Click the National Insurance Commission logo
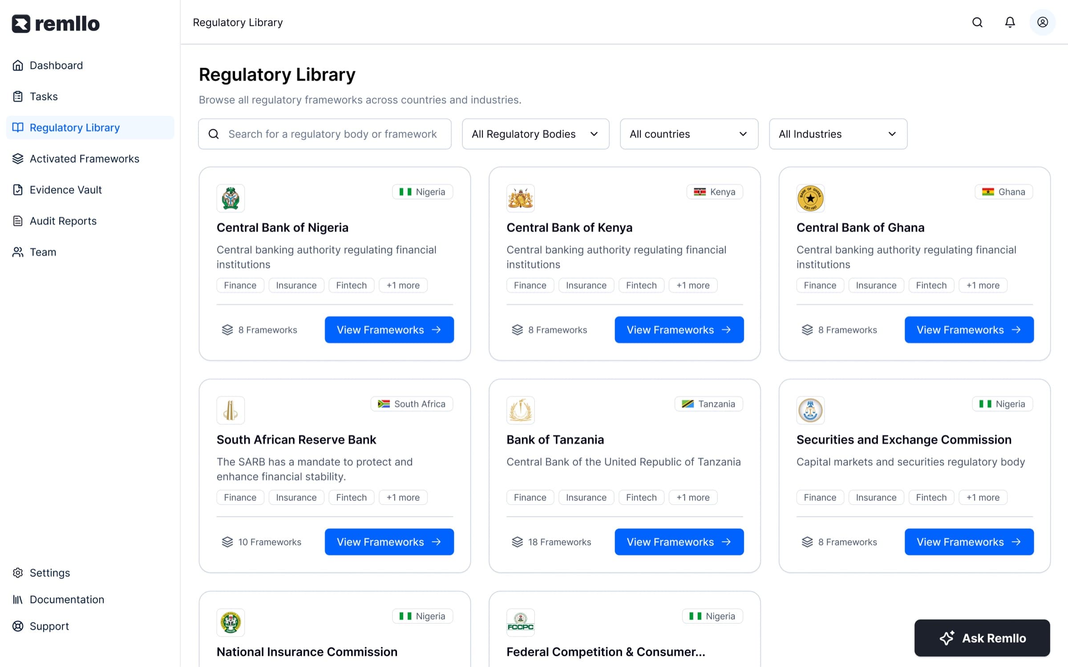Screen dimensions: 1068x667 (231, 623)
